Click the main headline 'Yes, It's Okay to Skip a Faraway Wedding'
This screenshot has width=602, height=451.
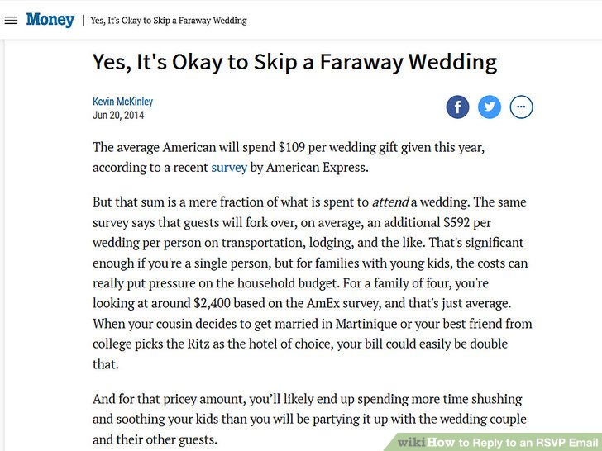pos(295,62)
